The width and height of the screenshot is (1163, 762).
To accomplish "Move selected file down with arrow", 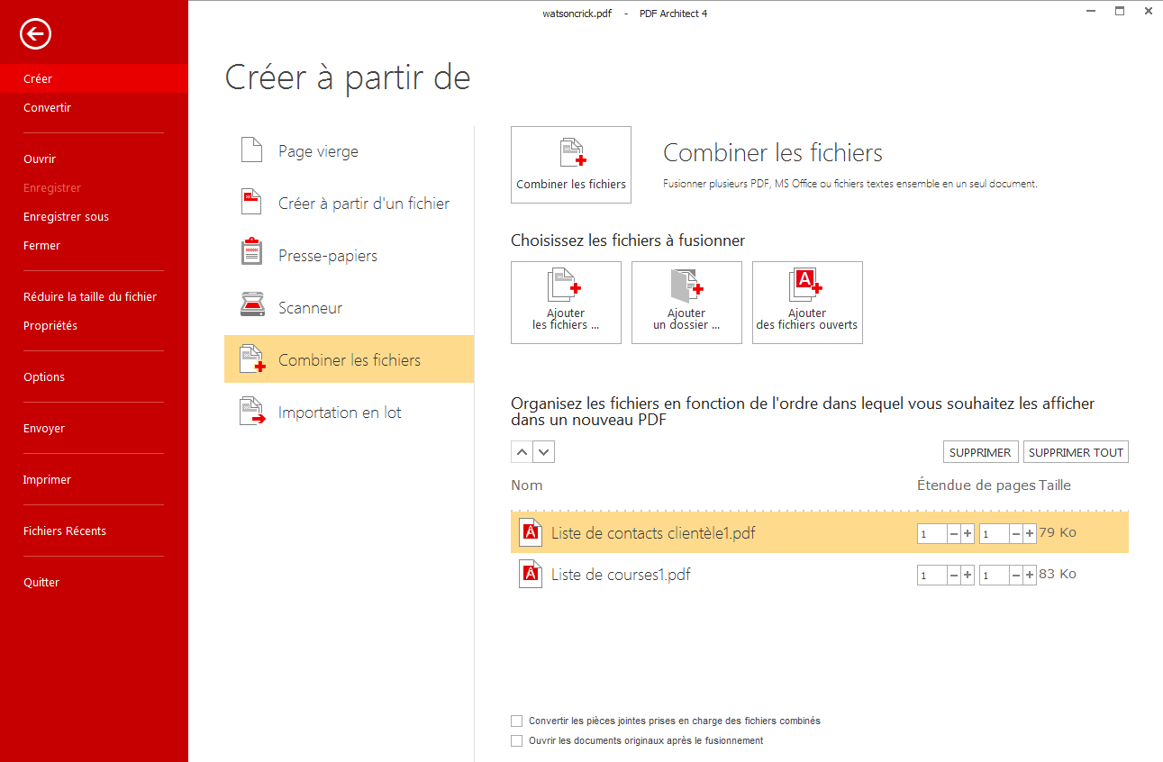I will (544, 452).
